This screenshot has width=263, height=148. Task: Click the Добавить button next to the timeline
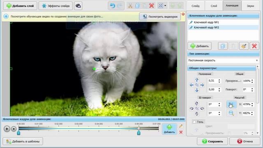169,129
